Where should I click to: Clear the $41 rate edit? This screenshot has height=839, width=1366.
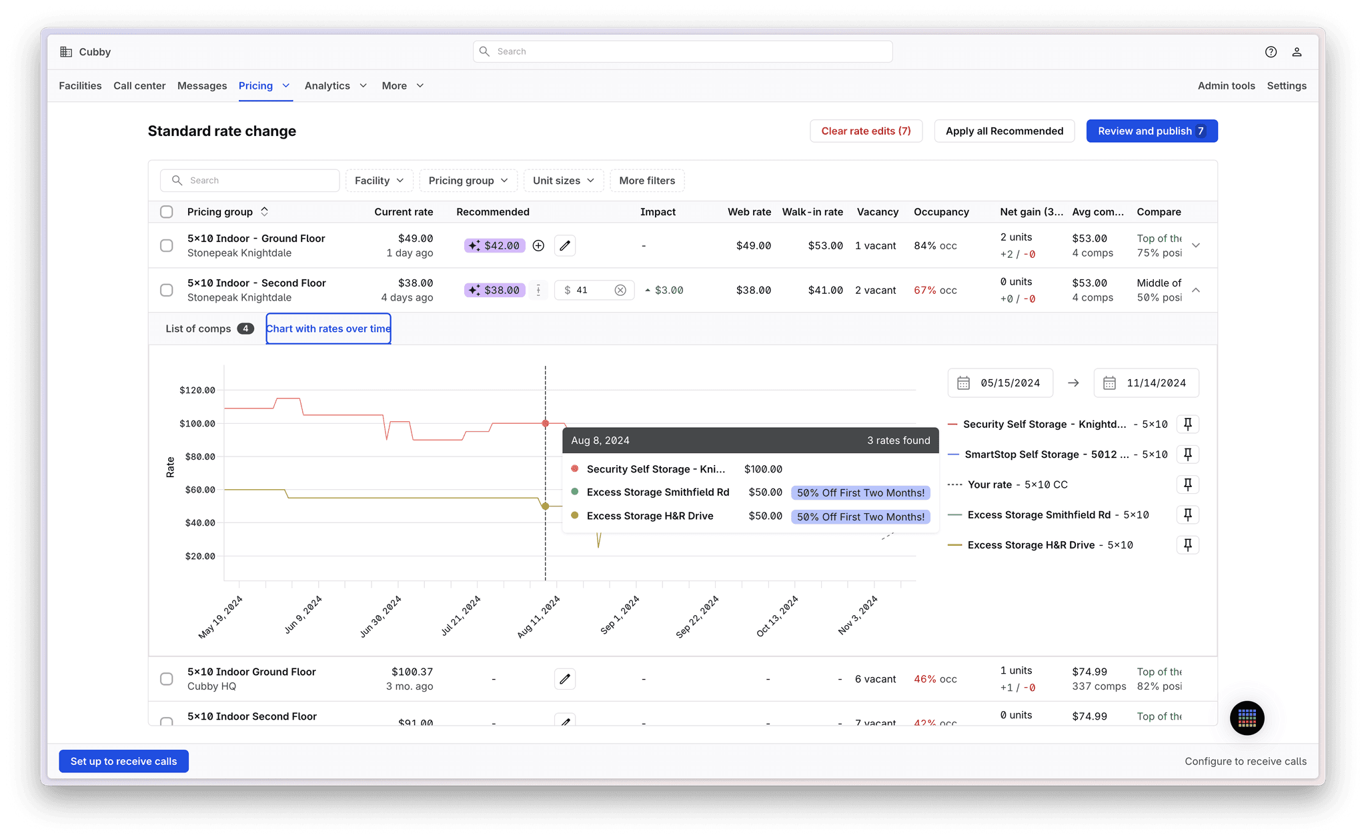pos(620,291)
